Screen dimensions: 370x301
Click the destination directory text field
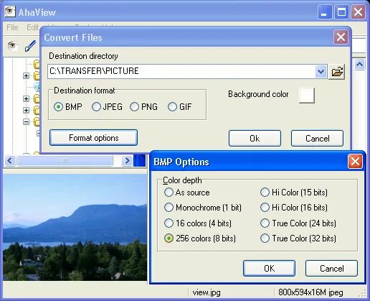(x=181, y=71)
